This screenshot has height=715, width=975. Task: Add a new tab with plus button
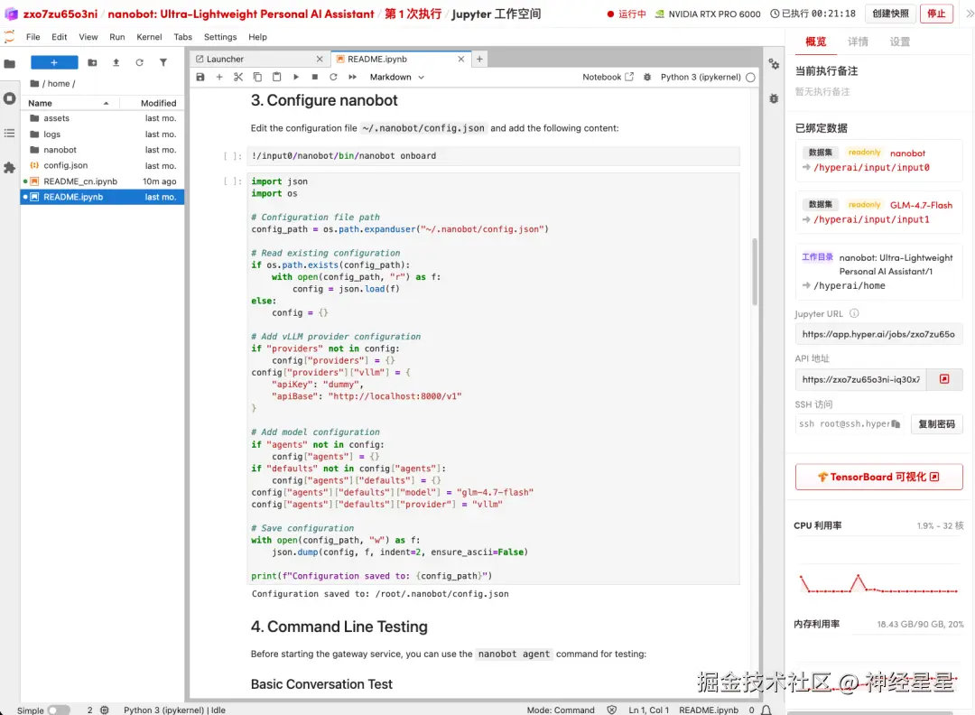[479, 59]
